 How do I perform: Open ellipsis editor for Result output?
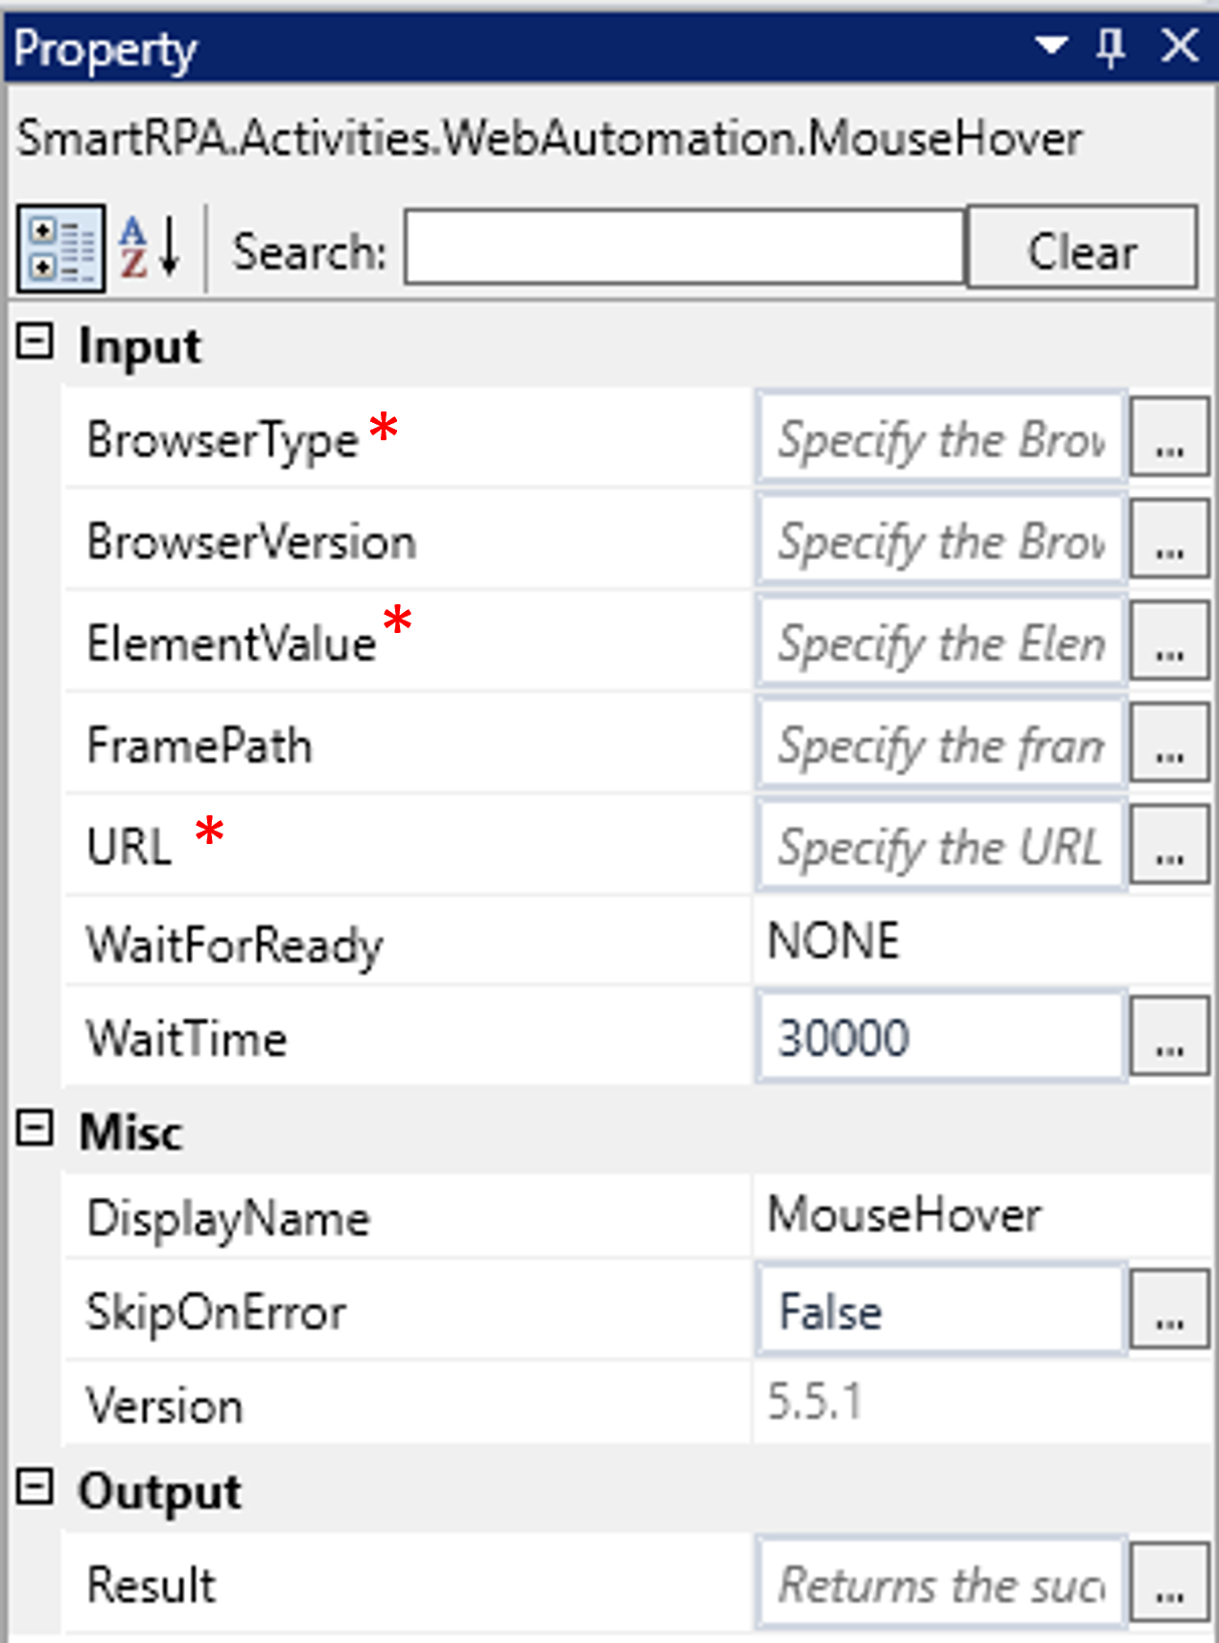1168,1584
